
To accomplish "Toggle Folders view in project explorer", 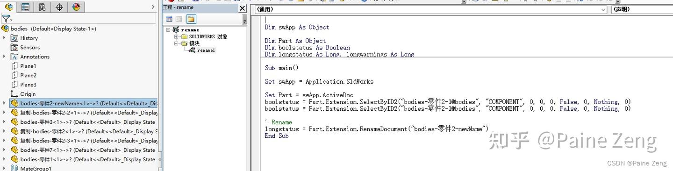I will click(191, 19).
